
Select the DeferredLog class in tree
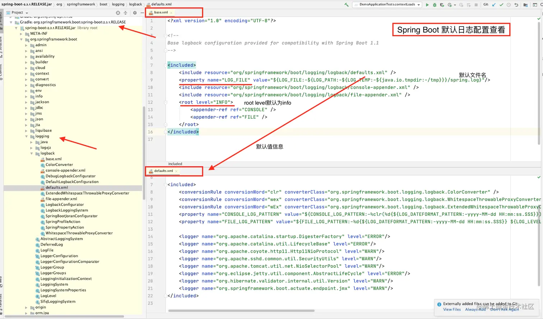click(x=51, y=245)
